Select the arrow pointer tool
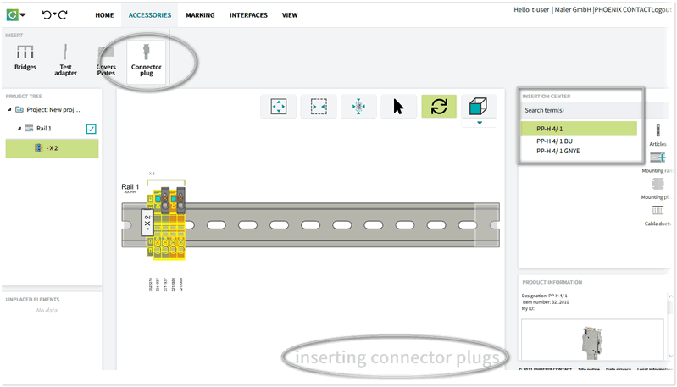Image resolution: width=677 pixels, height=387 pixels. coord(398,107)
